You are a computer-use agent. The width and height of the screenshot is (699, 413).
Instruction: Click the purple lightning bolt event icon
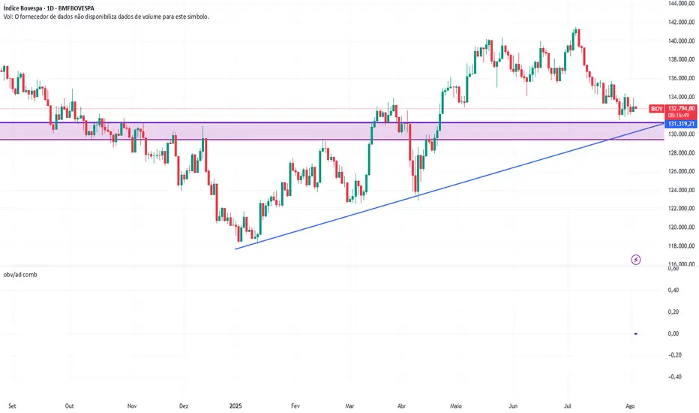point(636,260)
